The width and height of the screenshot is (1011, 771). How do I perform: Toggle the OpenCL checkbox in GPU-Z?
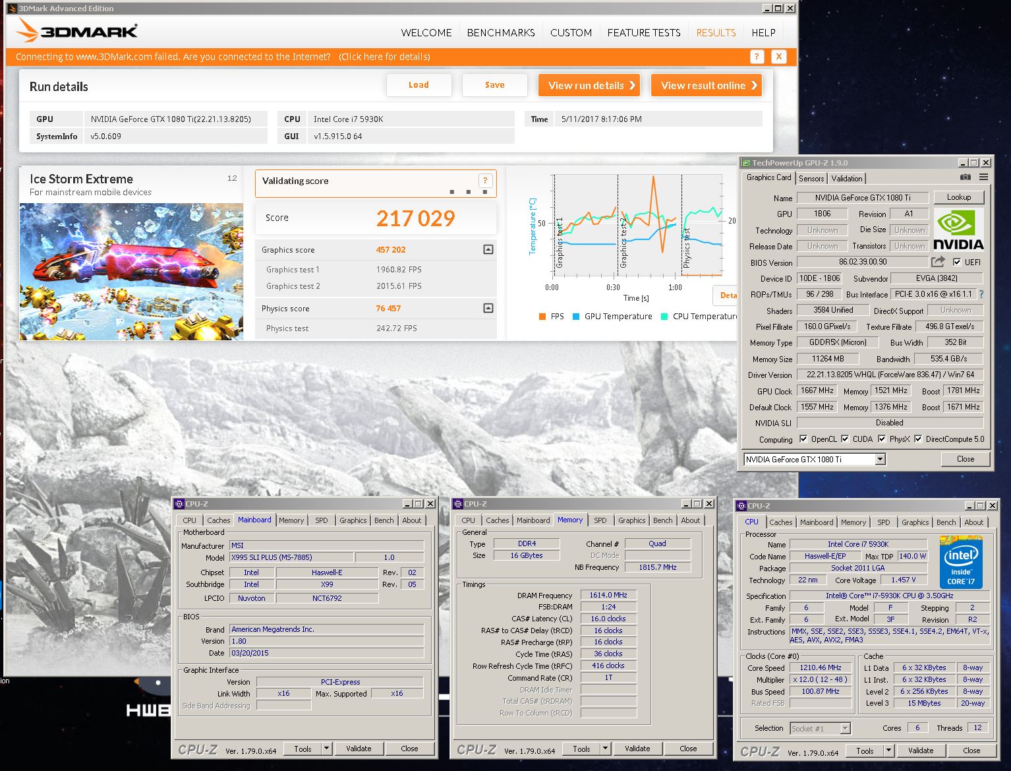pyautogui.click(x=803, y=439)
